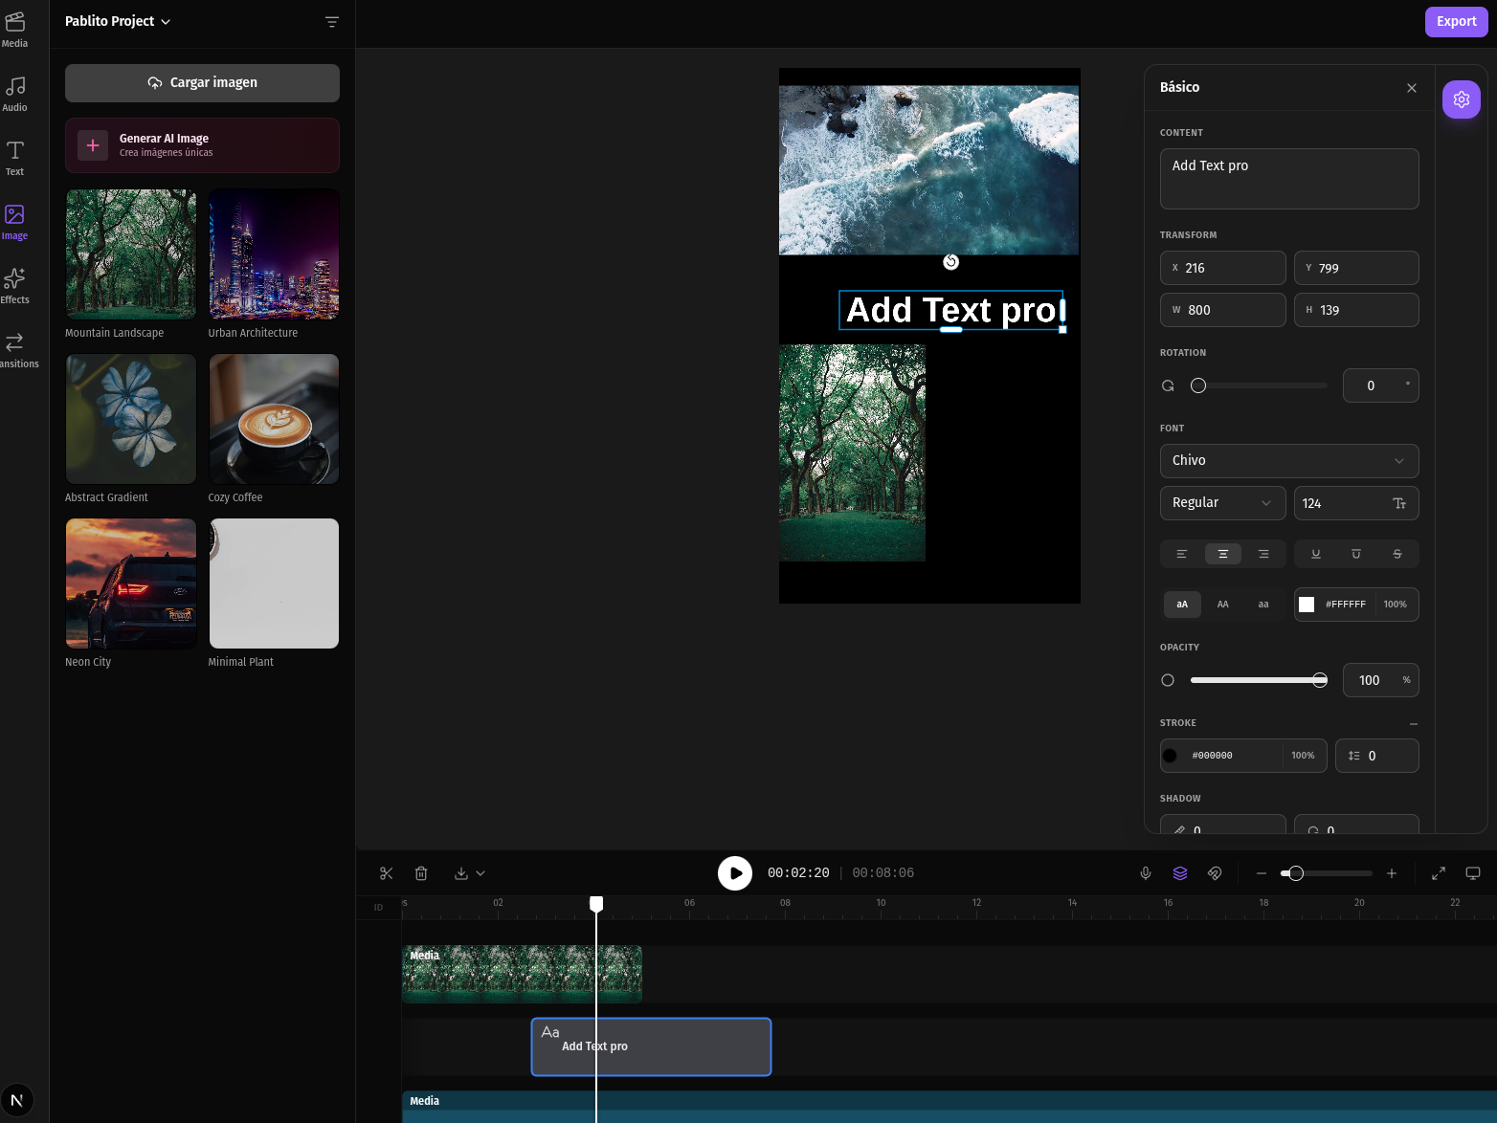Select the Text panel in the left sidebar
This screenshot has width=1497, height=1123.
click(x=14, y=158)
